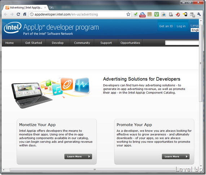
Task: Click Learn More under Promote Your App
Action: point(176,157)
